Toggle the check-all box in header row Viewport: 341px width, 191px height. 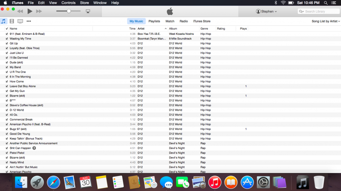[x=7, y=29]
